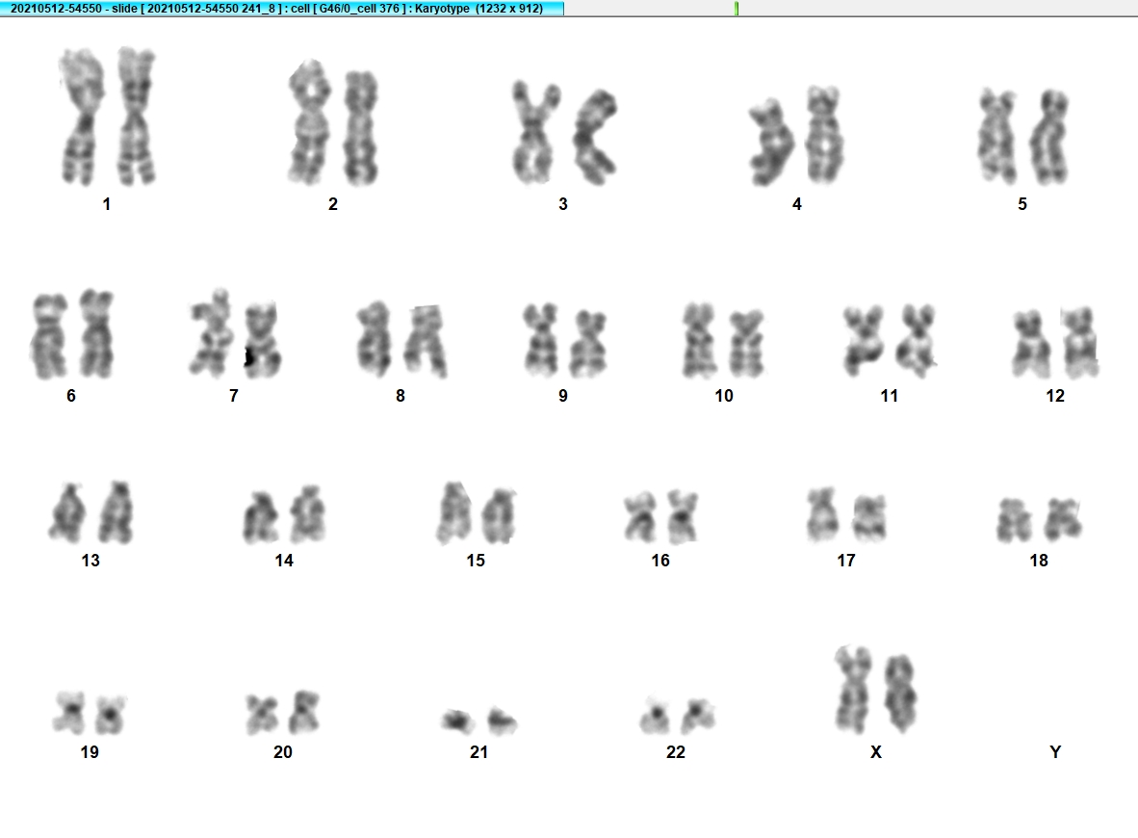Click the label '15' under its pair
The image size is (1138, 838).
pos(477,561)
